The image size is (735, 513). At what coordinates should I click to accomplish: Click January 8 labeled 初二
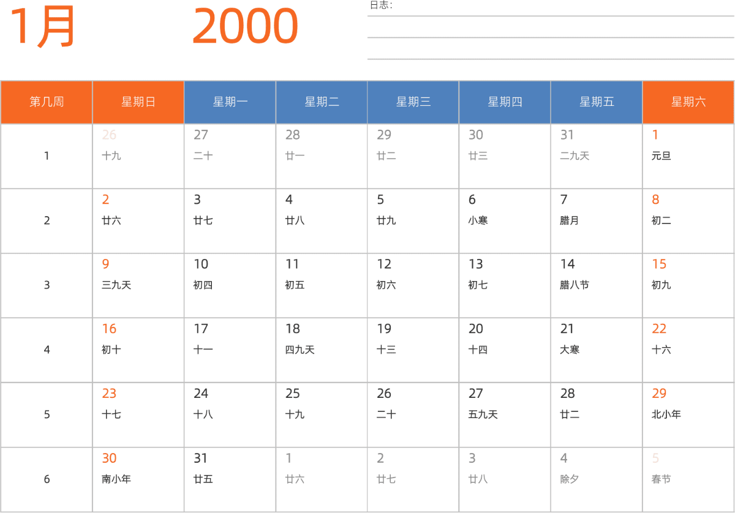[x=688, y=221]
